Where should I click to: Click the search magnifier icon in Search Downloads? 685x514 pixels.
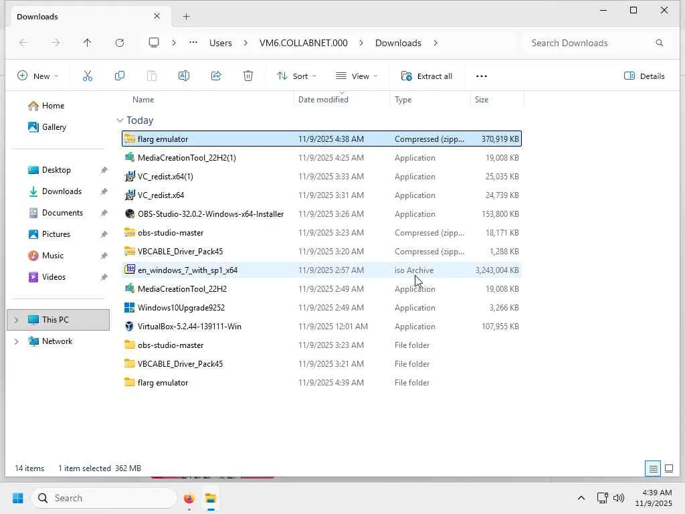(x=659, y=43)
